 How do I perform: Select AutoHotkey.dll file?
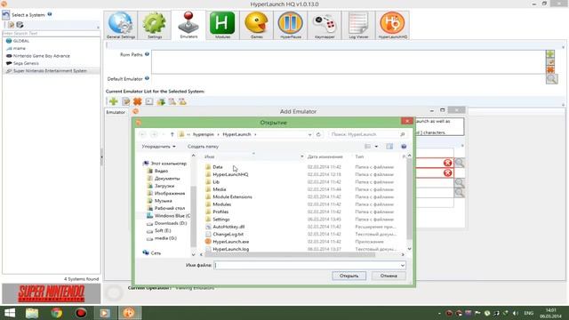coord(228,227)
